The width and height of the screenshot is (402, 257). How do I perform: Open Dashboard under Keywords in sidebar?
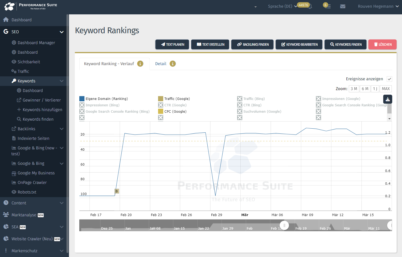pyautogui.click(x=33, y=90)
